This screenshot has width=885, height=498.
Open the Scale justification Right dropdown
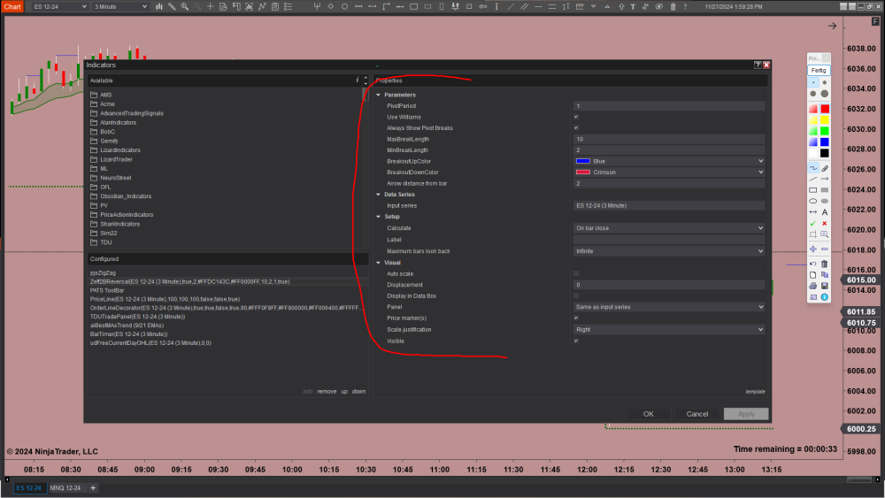point(669,329)
